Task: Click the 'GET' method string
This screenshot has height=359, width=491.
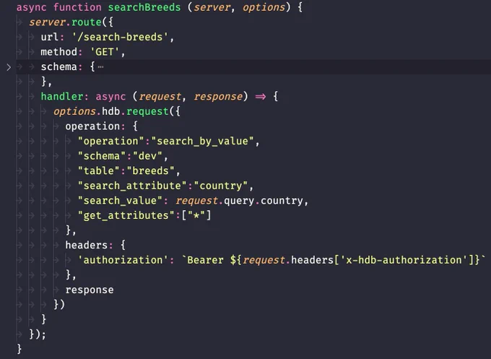Action: pyautogui.click(x=105, y=52)
